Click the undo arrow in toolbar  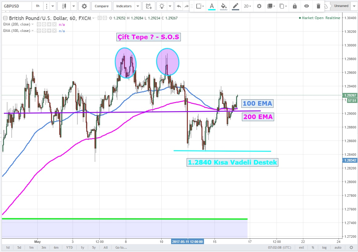point(179,6)
